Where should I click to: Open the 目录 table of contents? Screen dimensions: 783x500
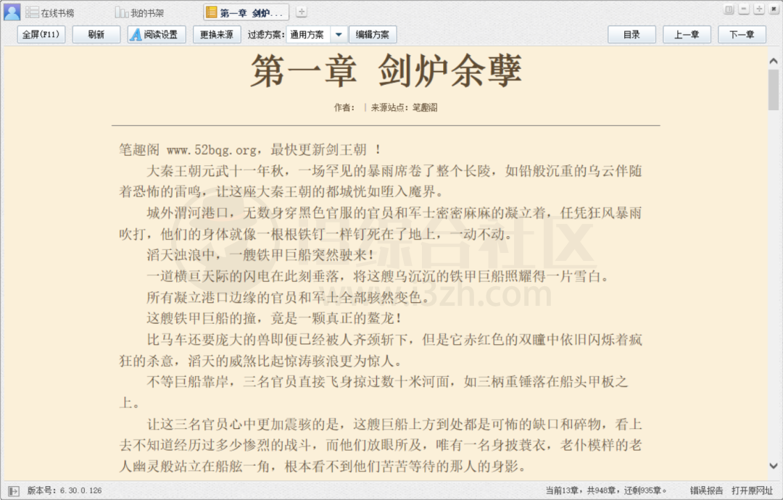point(631,35)
